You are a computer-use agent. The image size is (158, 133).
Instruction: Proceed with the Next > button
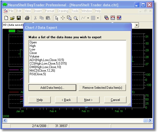click(89, 100)
